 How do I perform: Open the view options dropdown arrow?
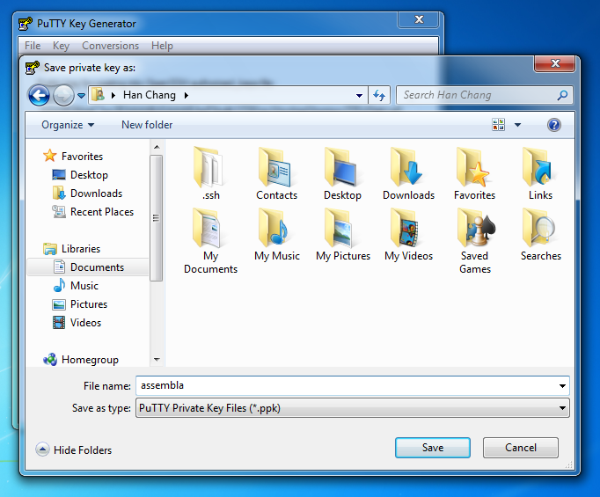pos(517,125)
